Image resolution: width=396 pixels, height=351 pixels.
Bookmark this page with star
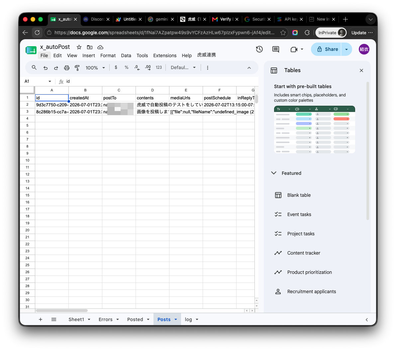283,33
